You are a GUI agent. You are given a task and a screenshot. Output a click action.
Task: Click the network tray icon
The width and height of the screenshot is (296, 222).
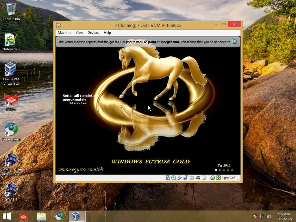[x=262, y=217]
